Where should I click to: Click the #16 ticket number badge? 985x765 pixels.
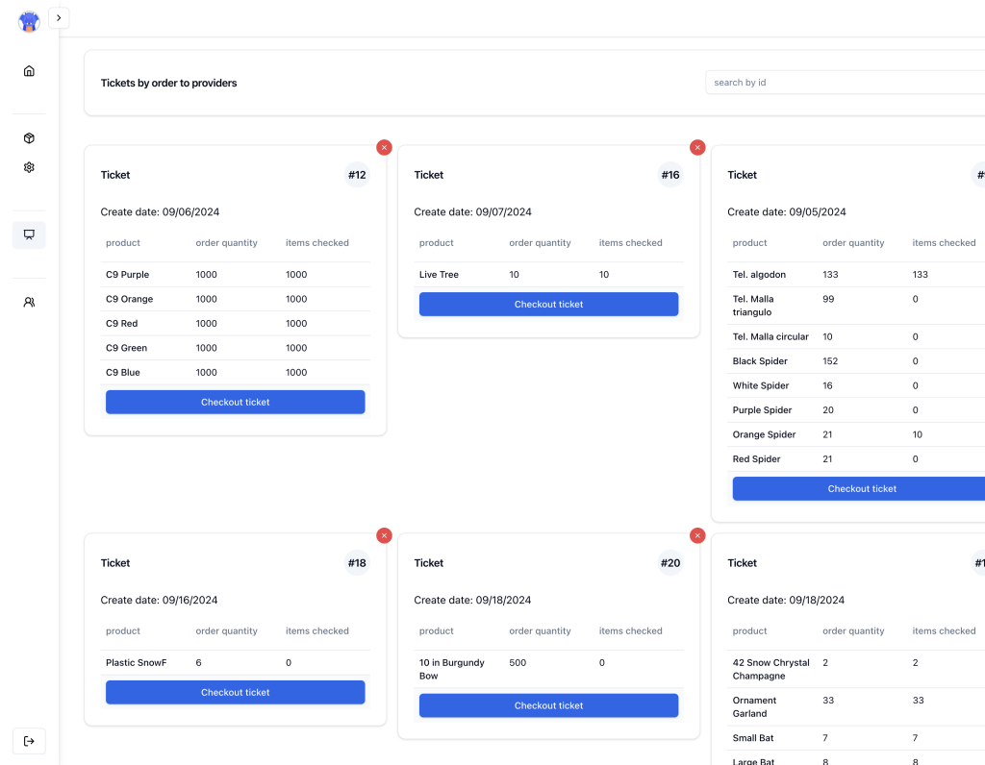[670, 175]
